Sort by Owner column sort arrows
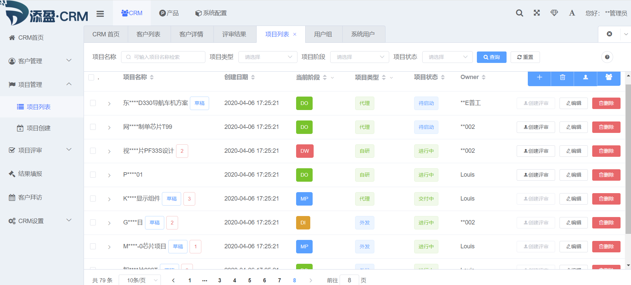Screen dimensions: 631x285 [x=484, y=77]
